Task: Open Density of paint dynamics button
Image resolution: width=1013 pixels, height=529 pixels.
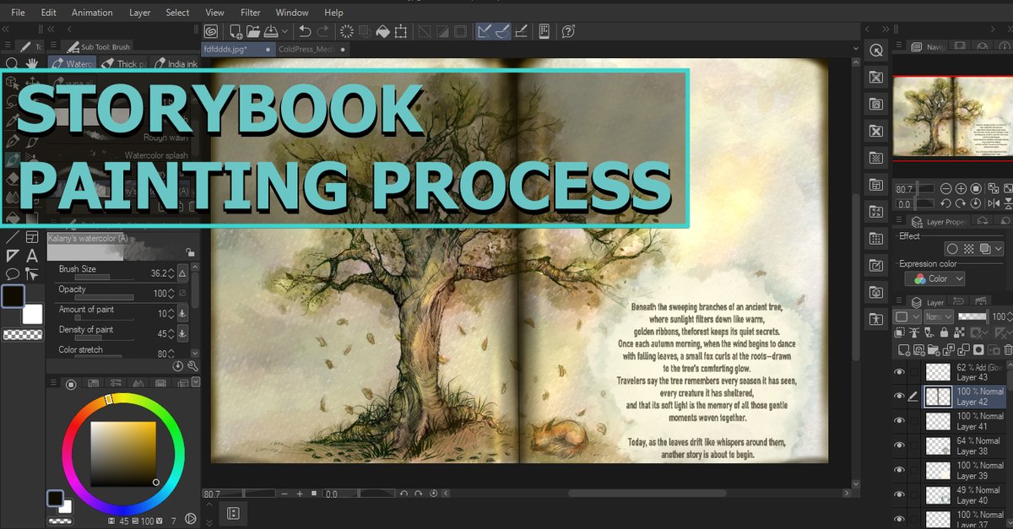Action: point(184,334)
